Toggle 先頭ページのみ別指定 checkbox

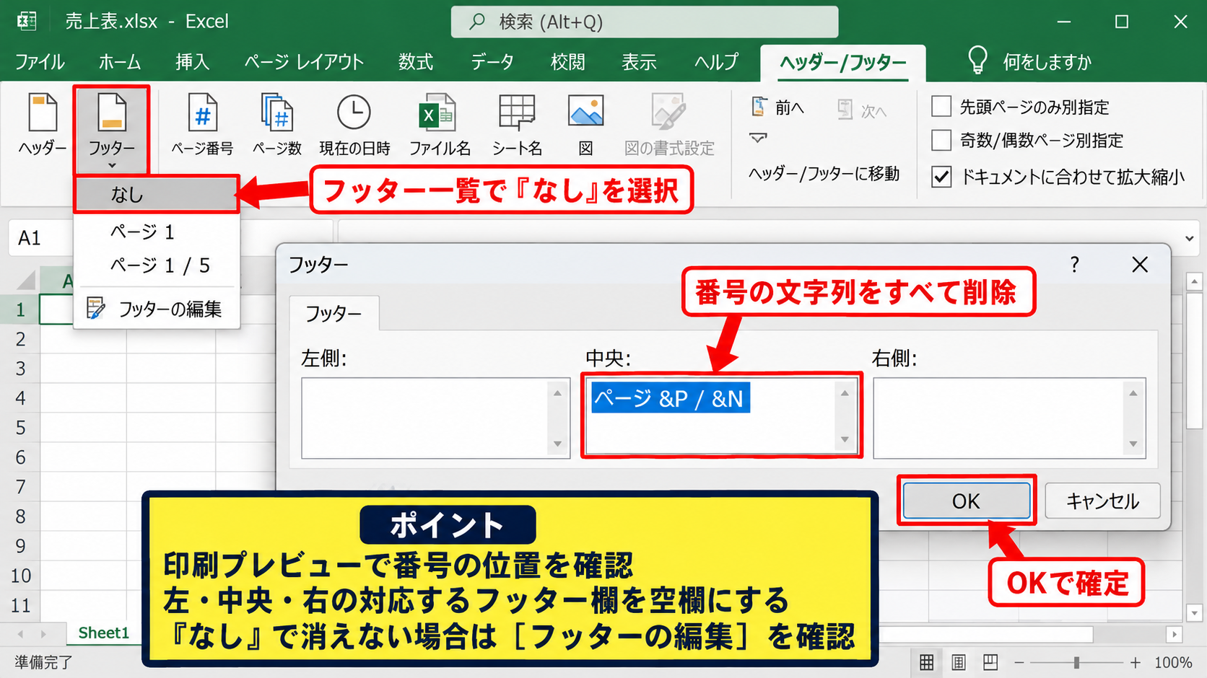pyautogui.click(x=941, y=107)
